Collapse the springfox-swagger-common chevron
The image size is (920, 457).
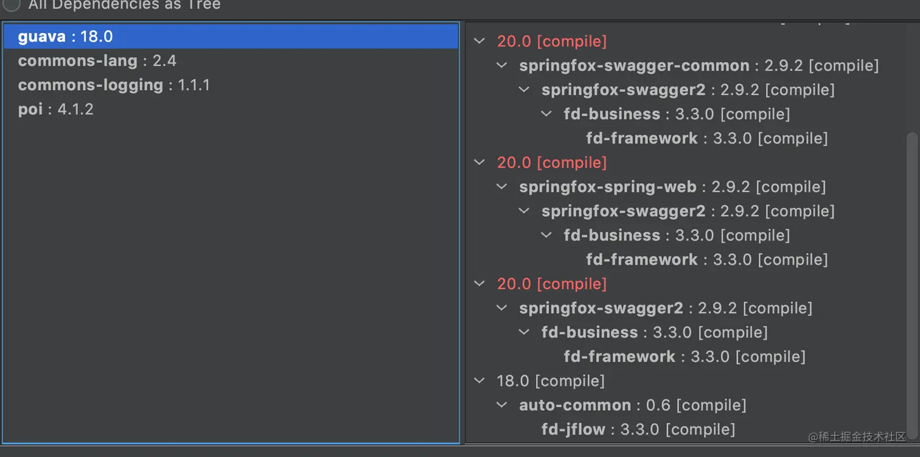(x=502, y=65)
